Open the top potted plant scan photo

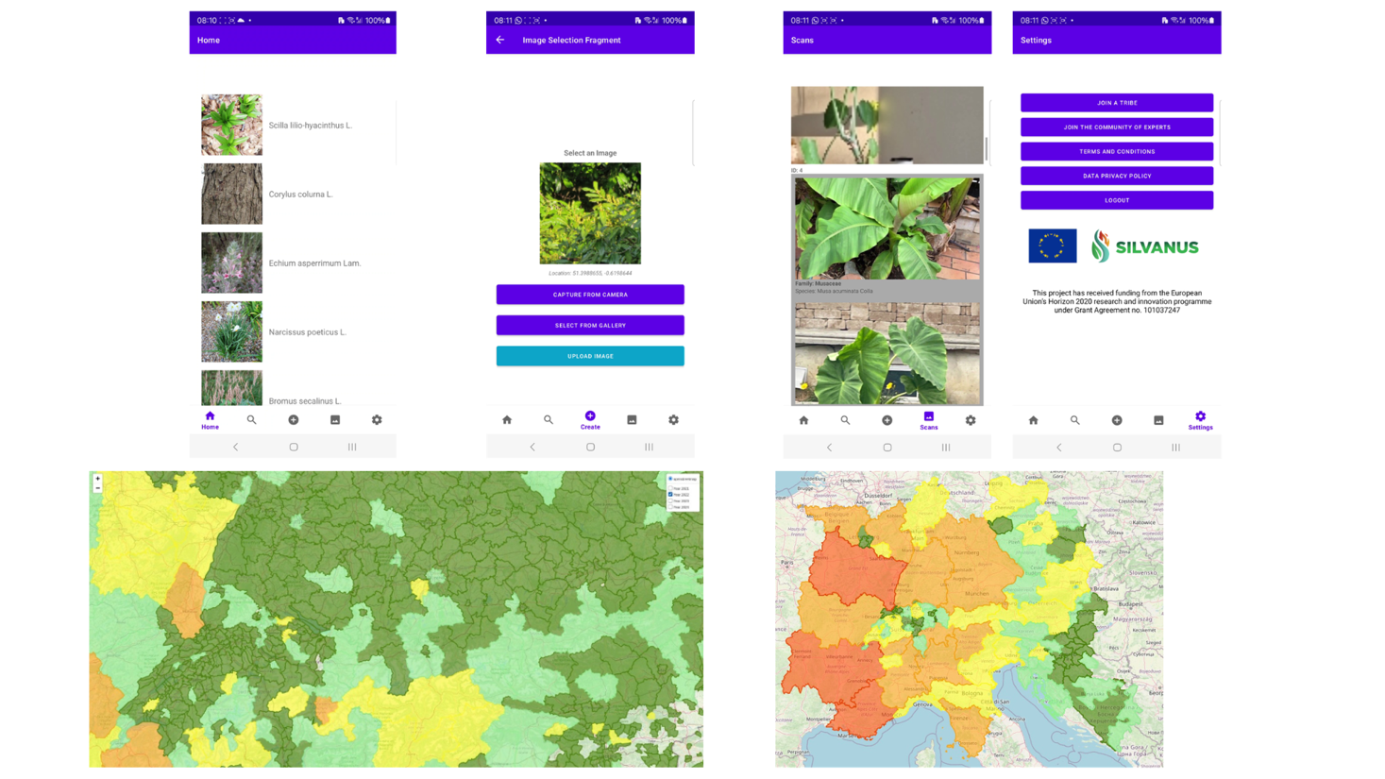pyautogui.click(x=887, y=126)
